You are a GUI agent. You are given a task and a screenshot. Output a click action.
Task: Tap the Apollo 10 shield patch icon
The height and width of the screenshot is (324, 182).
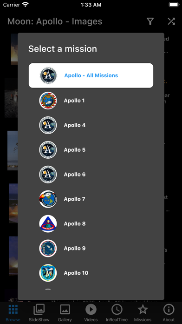[48, 273]
